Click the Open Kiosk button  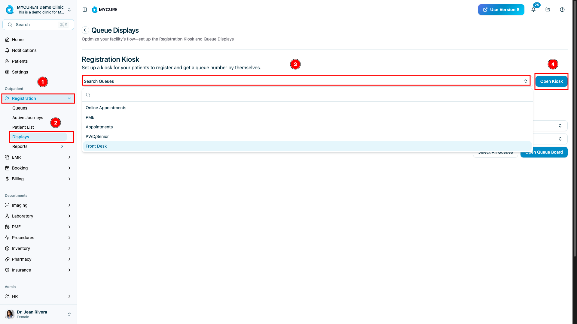tap(551, 81)
